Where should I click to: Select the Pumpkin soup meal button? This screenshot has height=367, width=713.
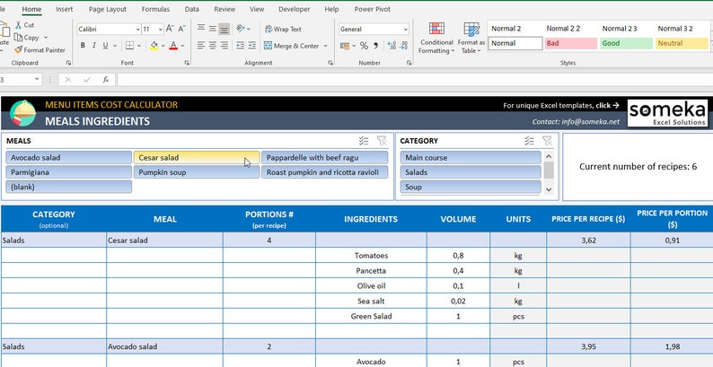click(x=197, y=172)
